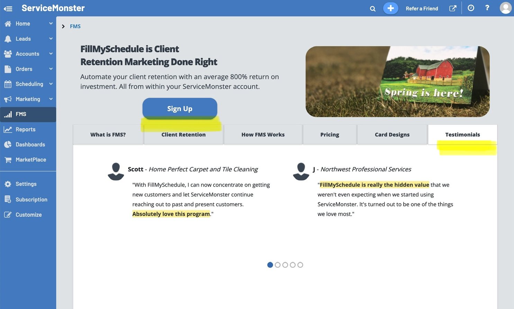Image resolution: width=514 pixels, height=309 pixels.
Task: Expand the Home menu chevron
Action: coord(51,24)
